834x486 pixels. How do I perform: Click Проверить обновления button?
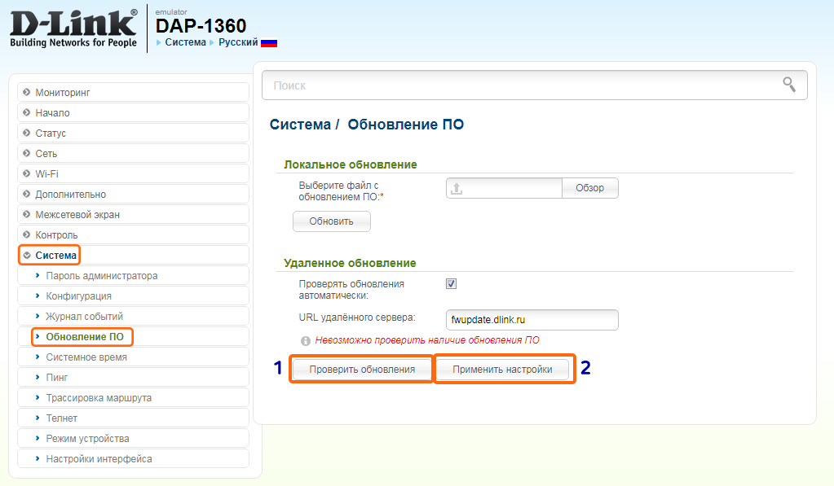coord(362,370)
